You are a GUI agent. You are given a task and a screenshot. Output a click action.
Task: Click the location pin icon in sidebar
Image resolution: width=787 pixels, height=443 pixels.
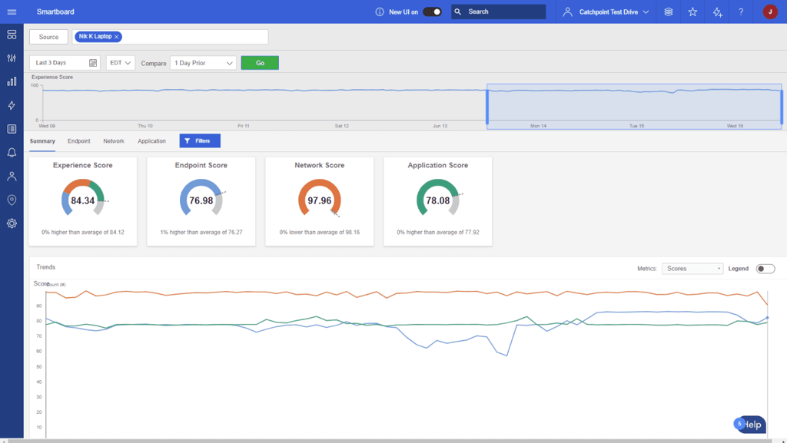click(x=10, y=199)
